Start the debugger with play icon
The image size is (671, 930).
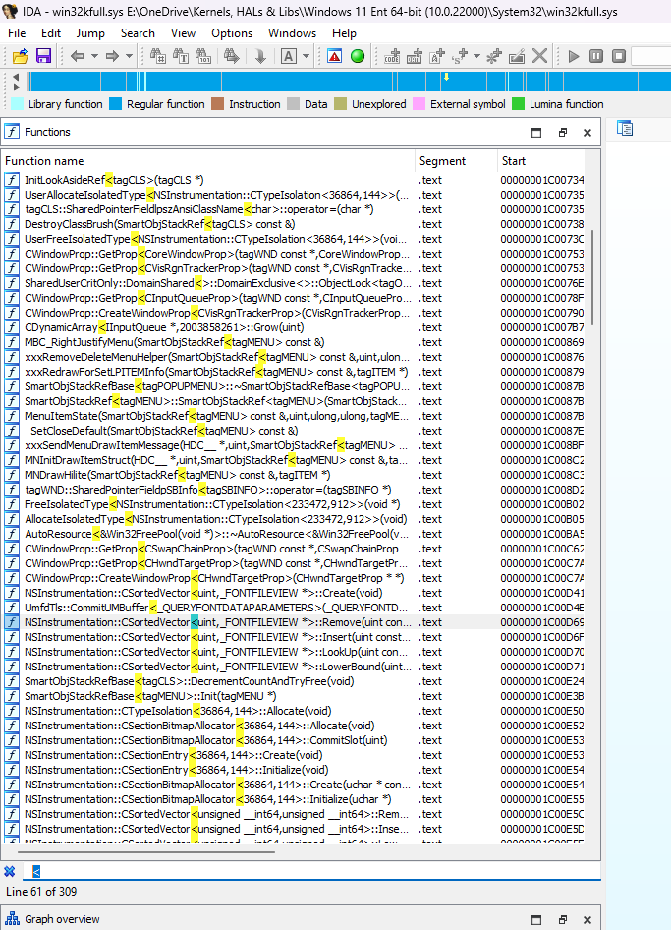point(575,56)
